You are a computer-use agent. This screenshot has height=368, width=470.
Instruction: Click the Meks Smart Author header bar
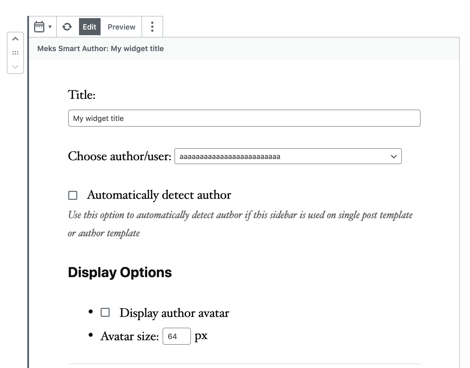tap(244, 49)
